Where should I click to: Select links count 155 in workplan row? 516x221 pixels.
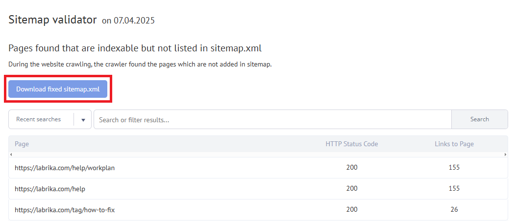tap(454, 168)
